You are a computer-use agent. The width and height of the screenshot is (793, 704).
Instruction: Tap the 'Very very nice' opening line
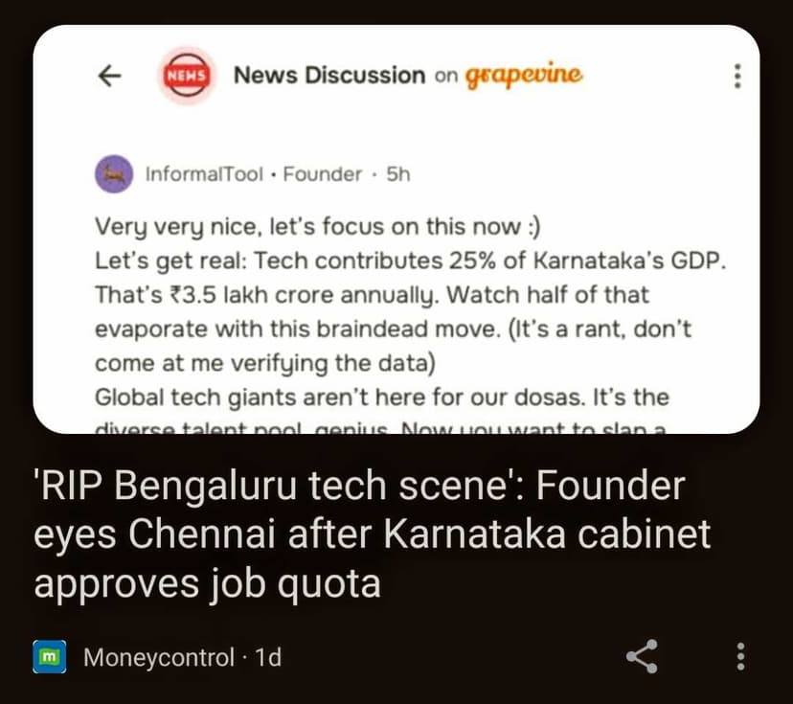coord(318,226)
